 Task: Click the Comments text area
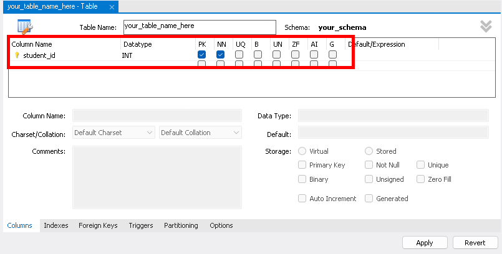(x=157, y=177)
